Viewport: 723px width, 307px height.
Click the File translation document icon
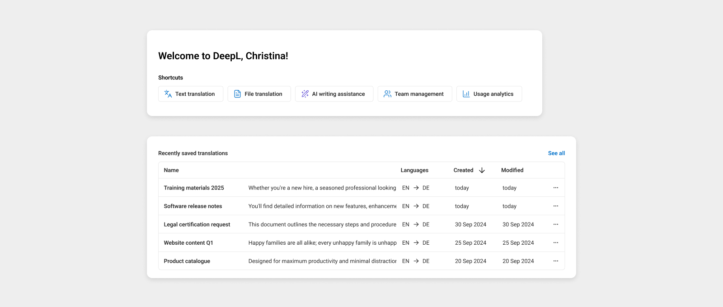pyautogui.click(x=237, y=94)
